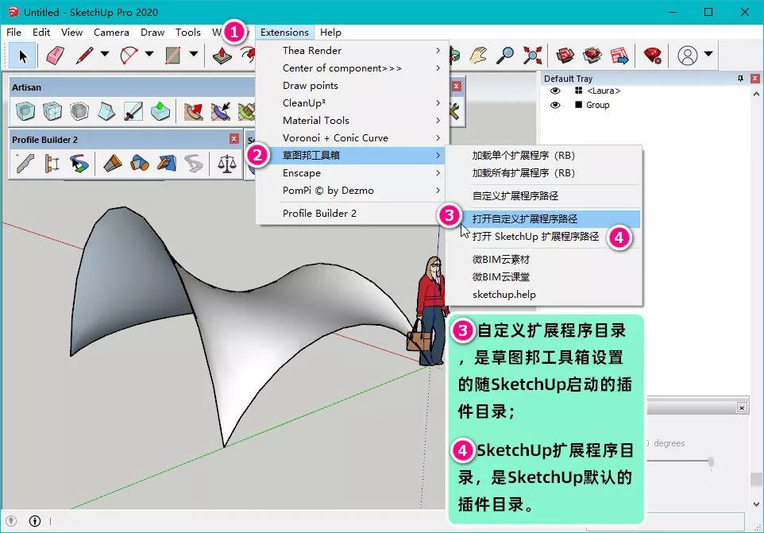This screenshot has width=764, height=533.
Task: Select the arrow Select tool
Action: coord(22,56)
